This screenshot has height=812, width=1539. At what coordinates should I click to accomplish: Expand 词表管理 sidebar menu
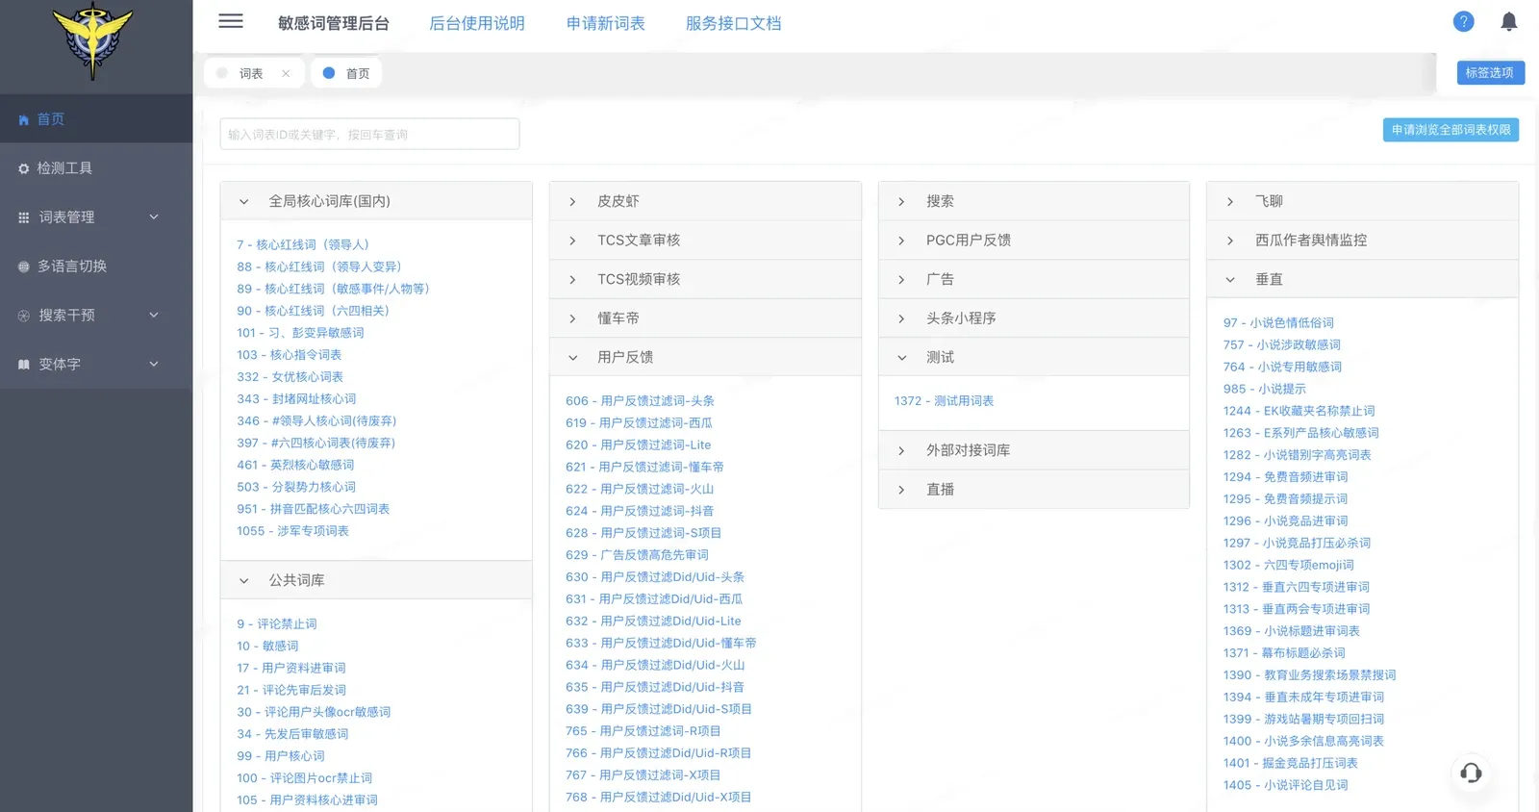click(96, 217)
